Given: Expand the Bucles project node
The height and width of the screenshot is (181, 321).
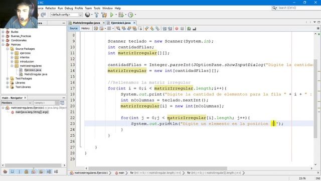Looking at the screenshot, I should click(3, 32).
